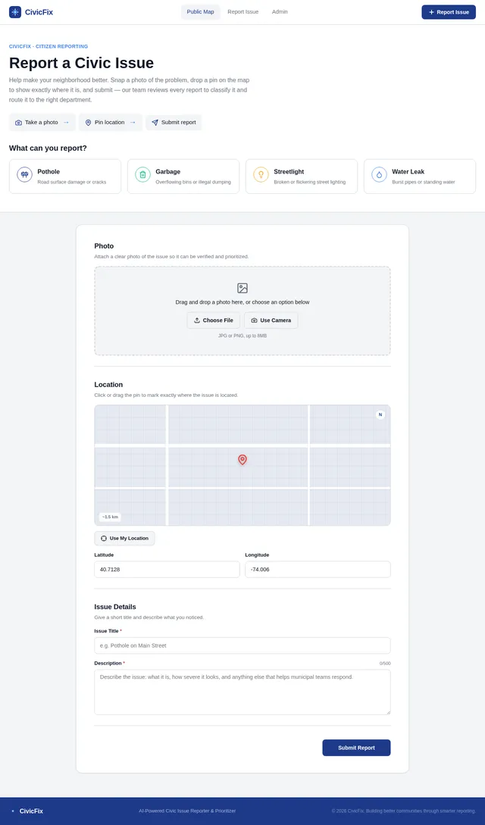Screen dimensions: 485x825
Task: Click the red map pin marker
Action: tap(242, 460)
